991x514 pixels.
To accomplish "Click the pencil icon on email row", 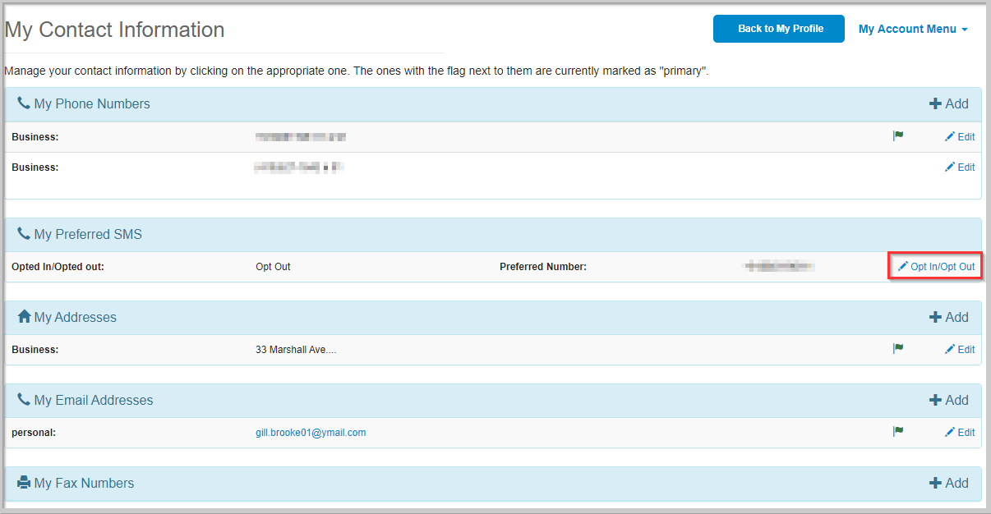I will tap(950, 433).
